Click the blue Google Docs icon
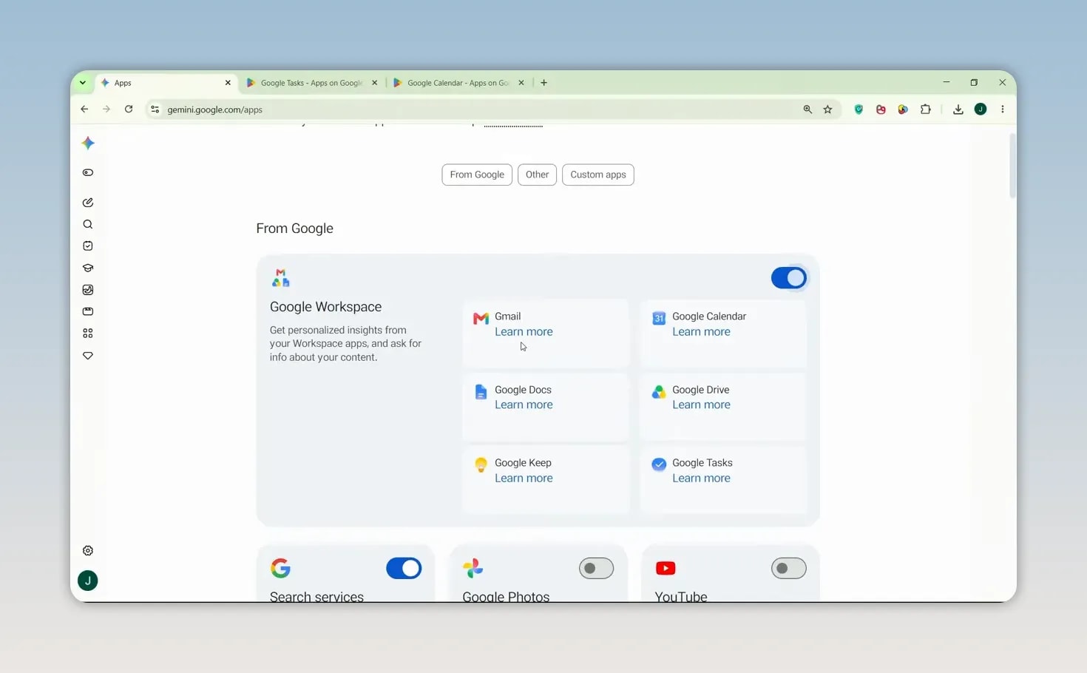Screen dimensions: 1087x673 coord(481,392)
